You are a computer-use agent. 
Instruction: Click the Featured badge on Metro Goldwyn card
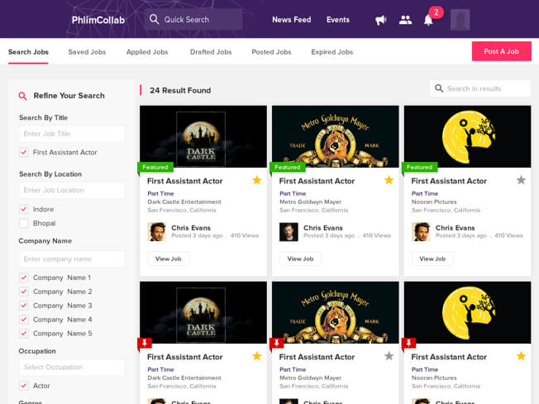[287, 168]
